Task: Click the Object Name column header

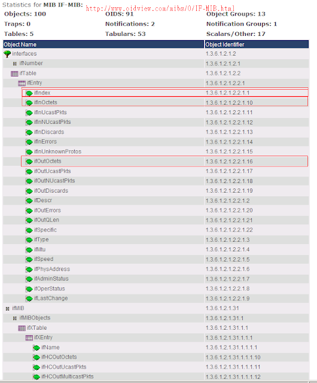Action: (103, 44)
